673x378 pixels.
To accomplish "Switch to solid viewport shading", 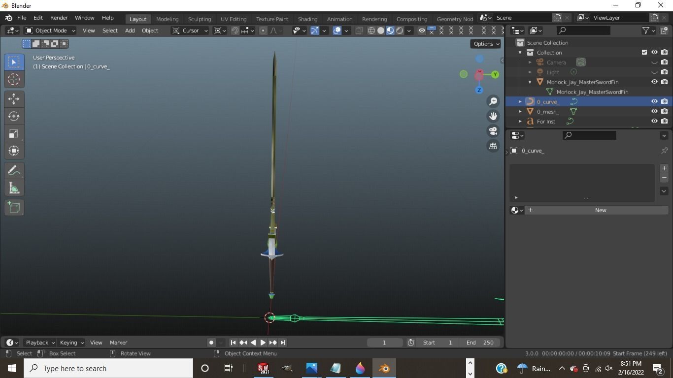I will [x=381, y=31].
